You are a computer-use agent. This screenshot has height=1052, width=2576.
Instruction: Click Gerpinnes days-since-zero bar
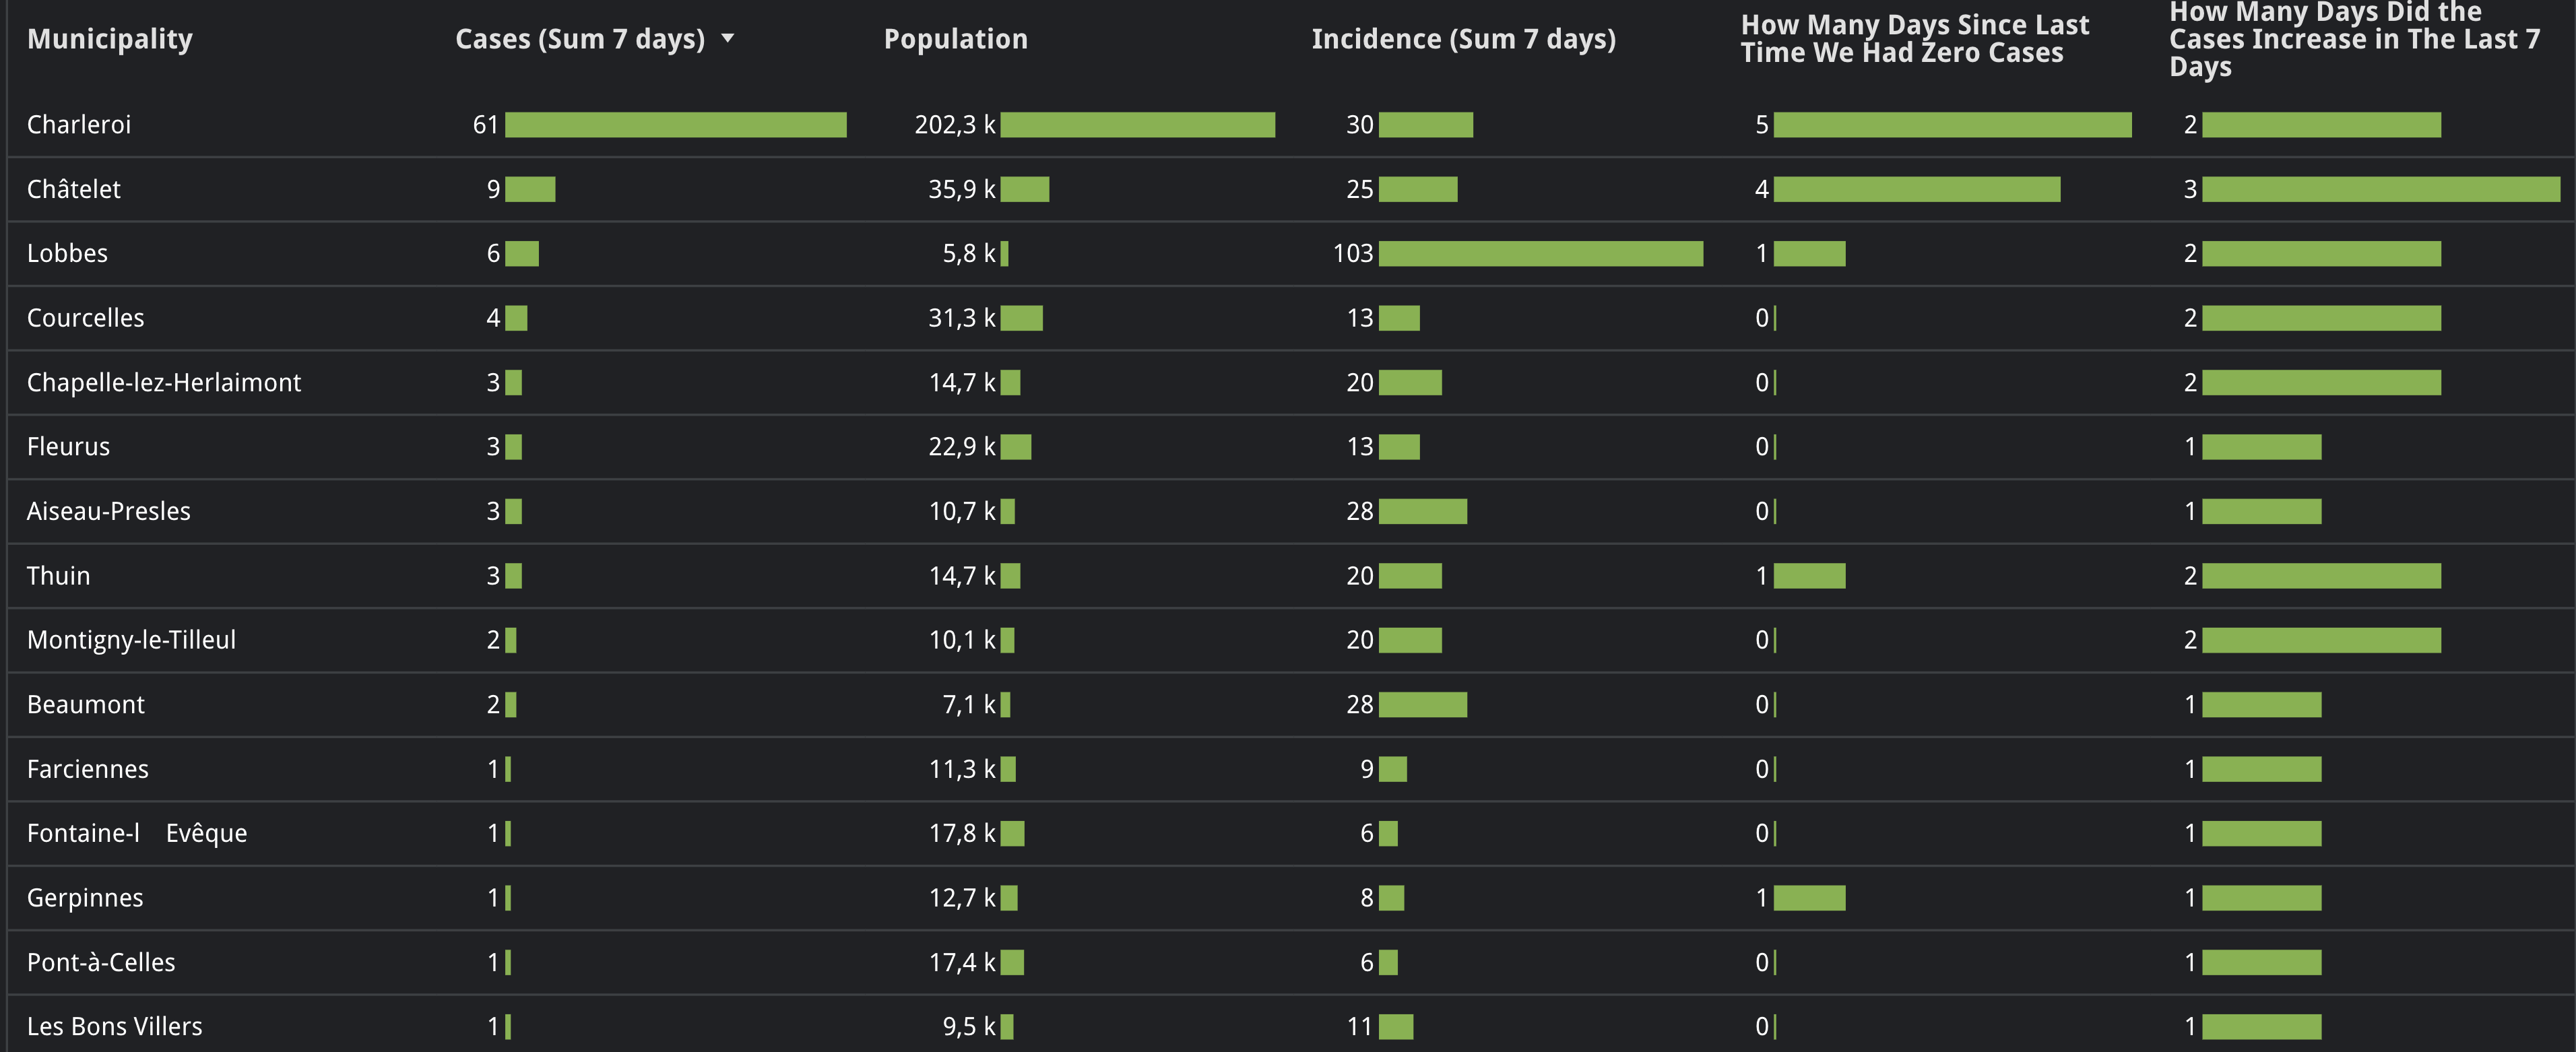click(x=1810, y=898)
